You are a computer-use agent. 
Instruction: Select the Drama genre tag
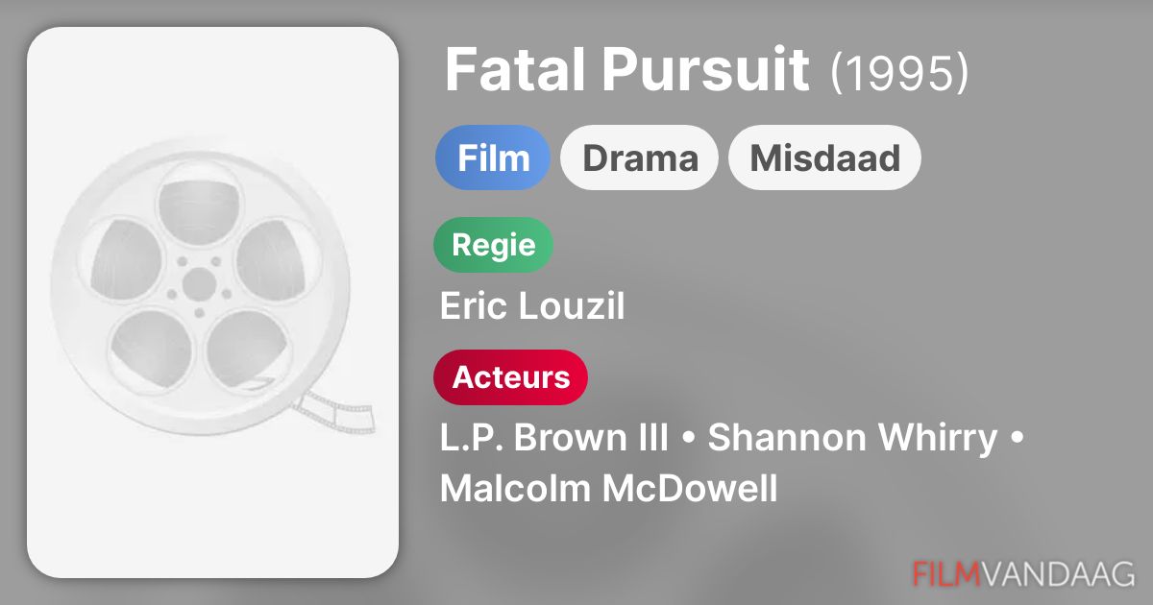(x=640, y=157)
